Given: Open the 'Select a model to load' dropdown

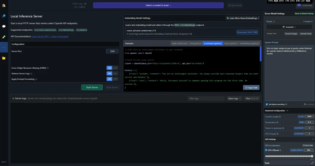Looking at the screenshot, I should pos(158,5).
